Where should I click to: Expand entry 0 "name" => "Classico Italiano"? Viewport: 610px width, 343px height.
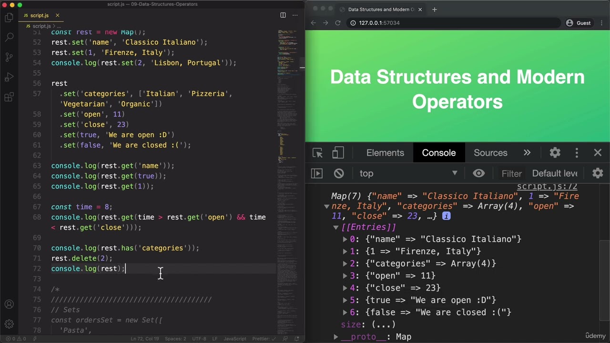coord(345,239)
